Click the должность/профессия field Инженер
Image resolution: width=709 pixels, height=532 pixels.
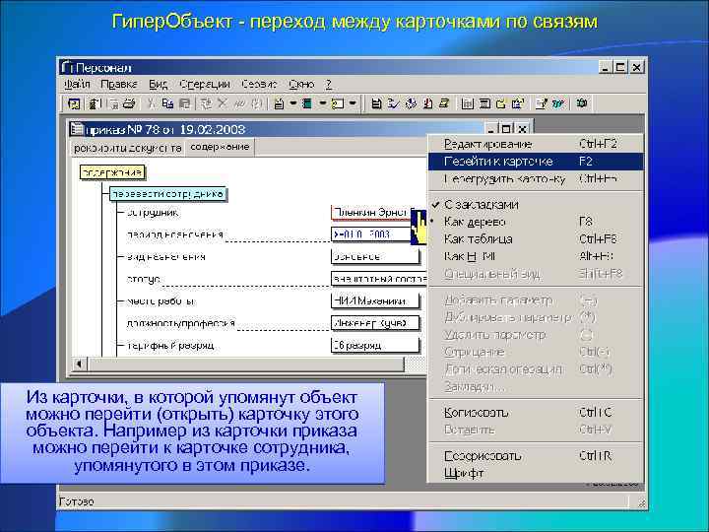(375, 323)
